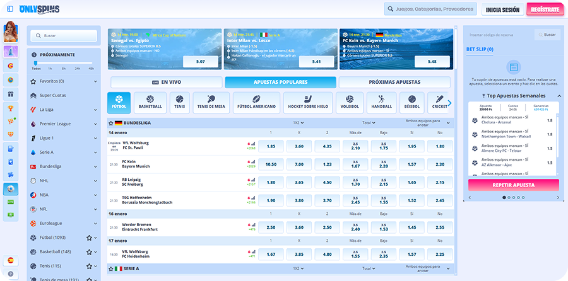Select the Cricket sport tab
The height and width of the screenshot is (281, 568).
(439, 103)
